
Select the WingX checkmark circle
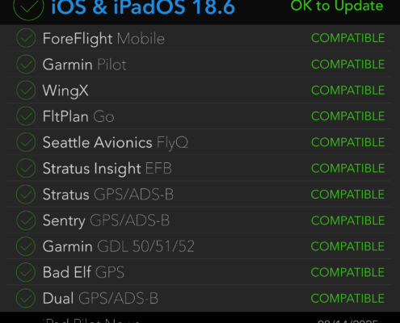26,90
